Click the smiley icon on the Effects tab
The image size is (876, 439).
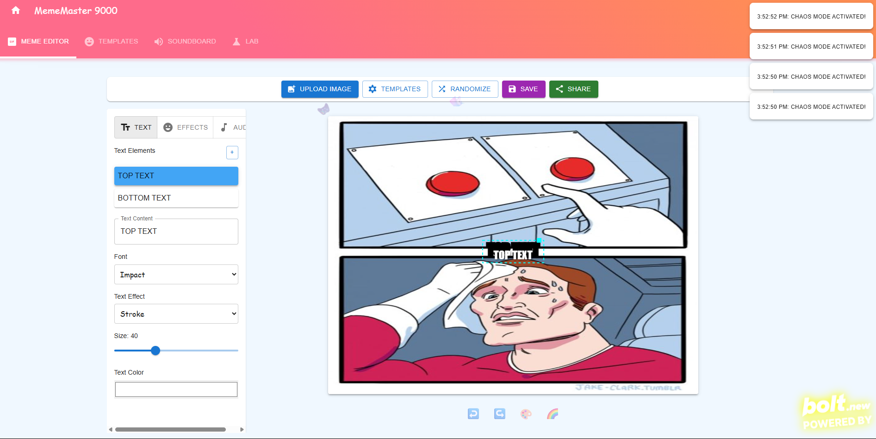pyautogui.click(x=168, y=127)
